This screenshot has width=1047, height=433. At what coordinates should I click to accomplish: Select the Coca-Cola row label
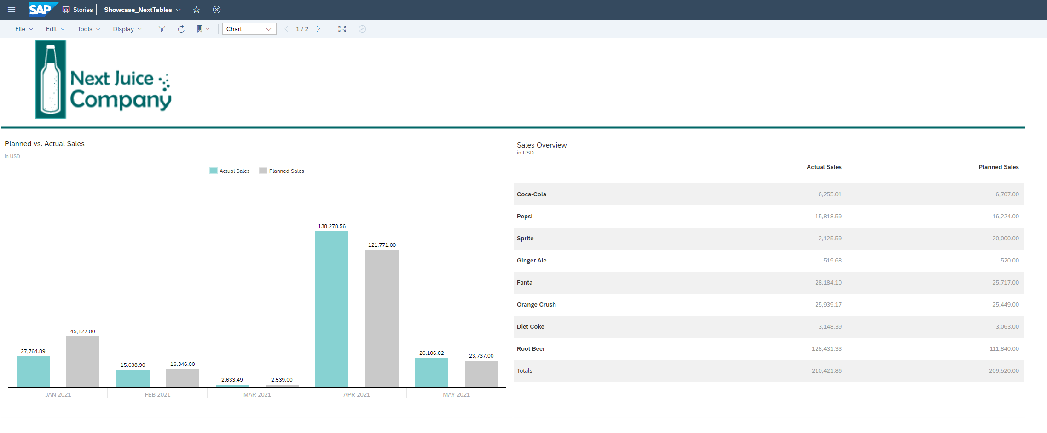532,194
